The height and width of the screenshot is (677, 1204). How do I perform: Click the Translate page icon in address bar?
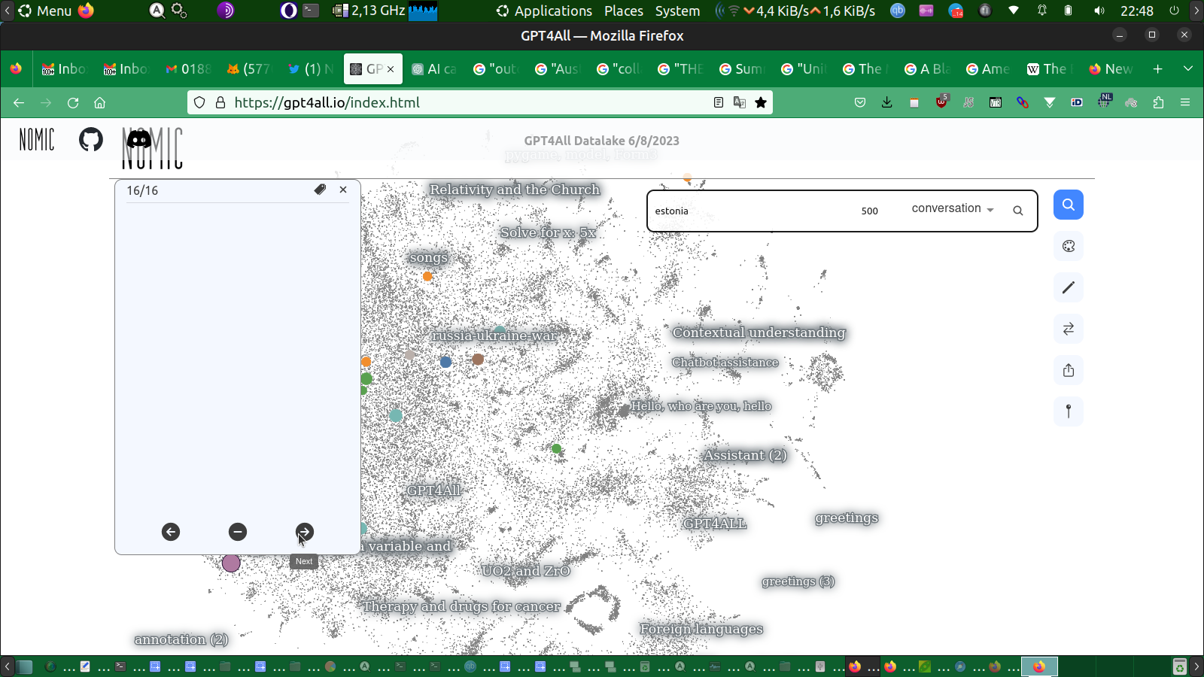(740, 102)
